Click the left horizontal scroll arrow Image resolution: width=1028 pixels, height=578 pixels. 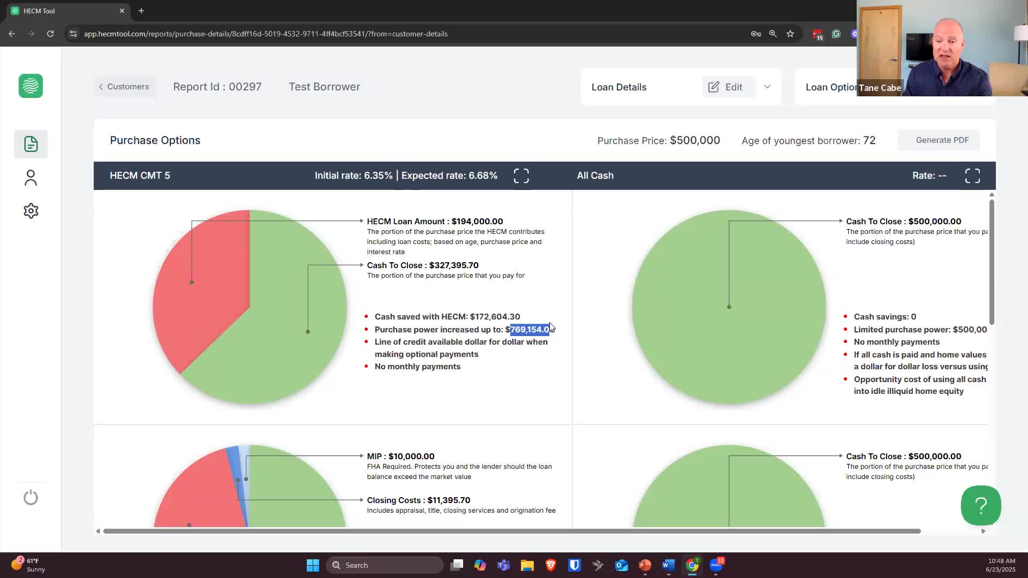pos(97,531)
